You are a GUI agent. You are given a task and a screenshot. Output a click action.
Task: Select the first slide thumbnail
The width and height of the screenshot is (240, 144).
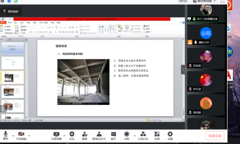click(14, 48)
